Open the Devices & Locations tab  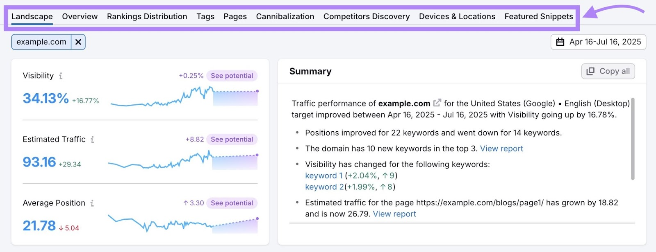(x=457, y=16)
